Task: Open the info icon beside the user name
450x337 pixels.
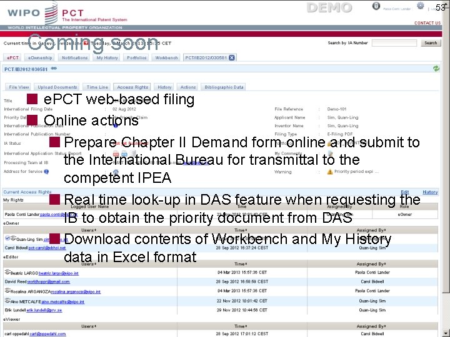Action: click(376, 6)
